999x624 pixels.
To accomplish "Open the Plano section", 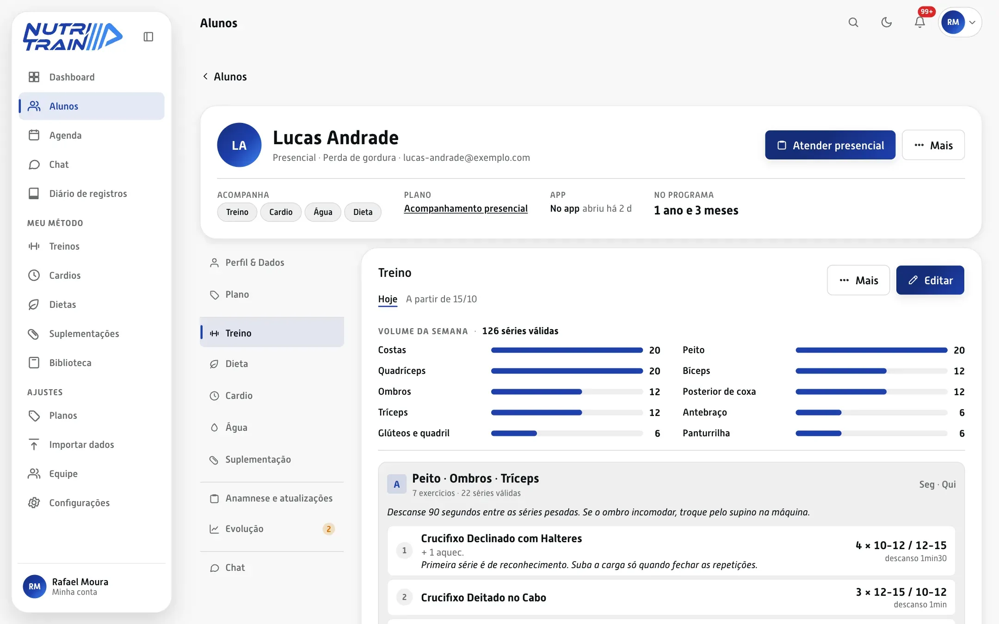I will [272, 294].
